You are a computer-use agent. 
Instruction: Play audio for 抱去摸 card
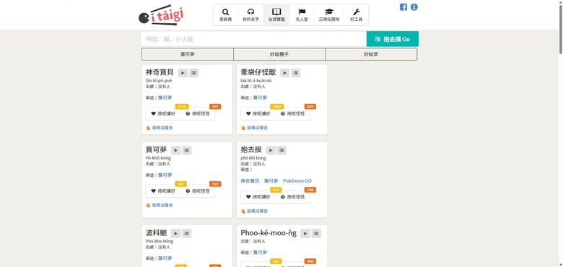271,150
